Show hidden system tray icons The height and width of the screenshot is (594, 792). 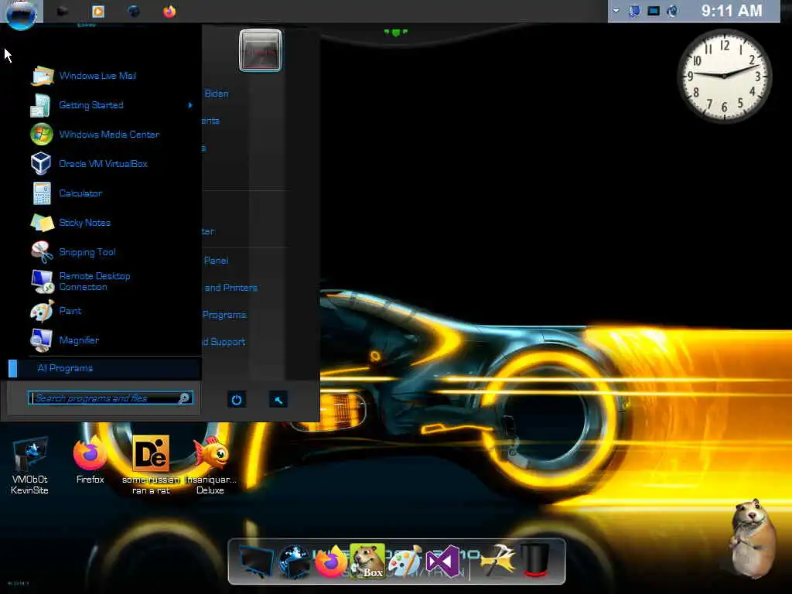(616, 11)
